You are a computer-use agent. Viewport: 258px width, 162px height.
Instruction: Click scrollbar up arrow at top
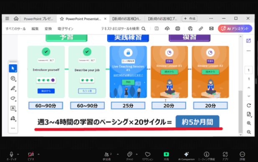(240, 37)
